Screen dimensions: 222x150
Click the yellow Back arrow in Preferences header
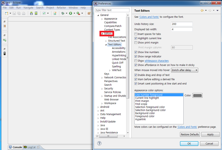click(x=202, y=11)
